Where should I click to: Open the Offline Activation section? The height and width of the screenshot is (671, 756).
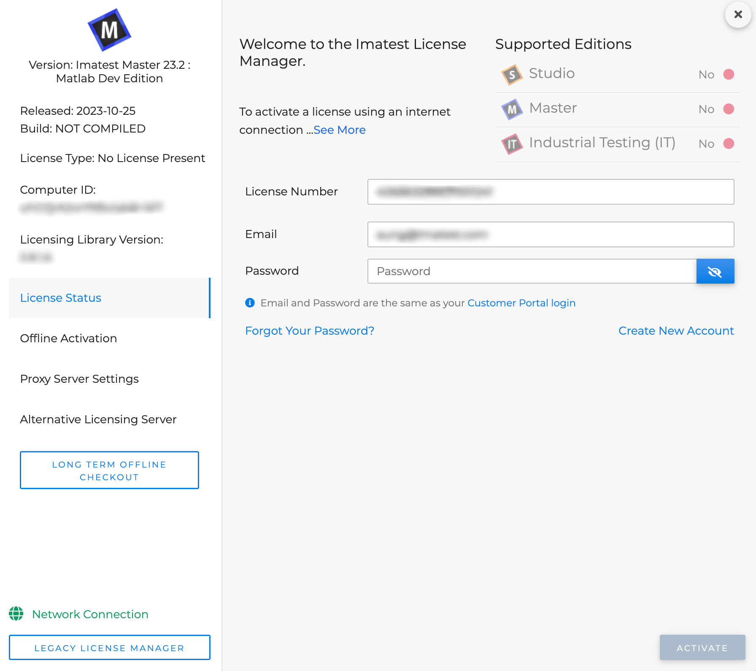tap(109, 338)
